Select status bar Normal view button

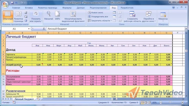(142, 102)
